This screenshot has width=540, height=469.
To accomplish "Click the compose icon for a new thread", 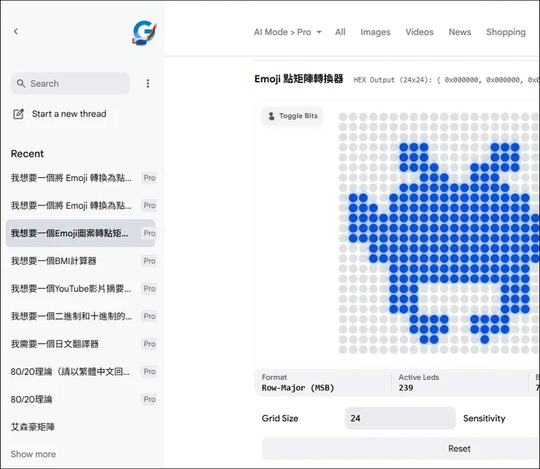I will coord(18,114).
